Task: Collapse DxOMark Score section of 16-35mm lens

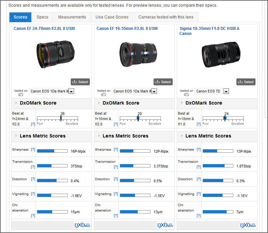Action: coord(99,103)
